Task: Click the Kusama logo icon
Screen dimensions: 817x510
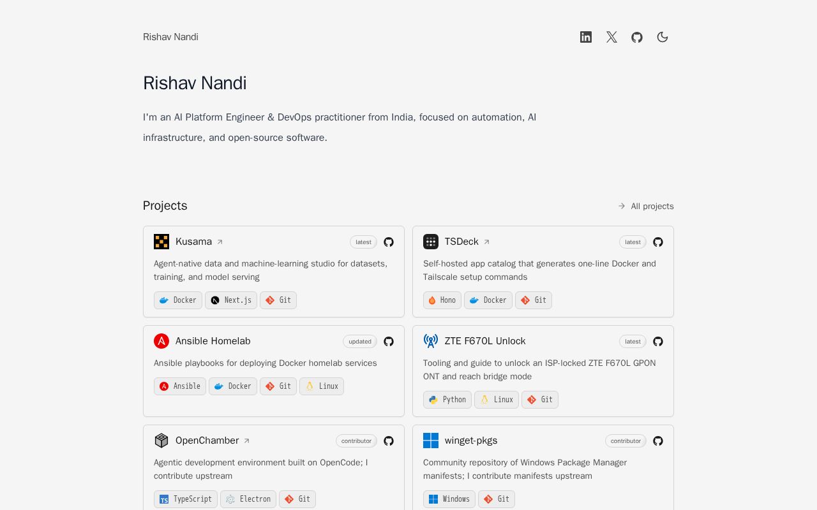Action: pyautogui.click(x=161, y=242)
